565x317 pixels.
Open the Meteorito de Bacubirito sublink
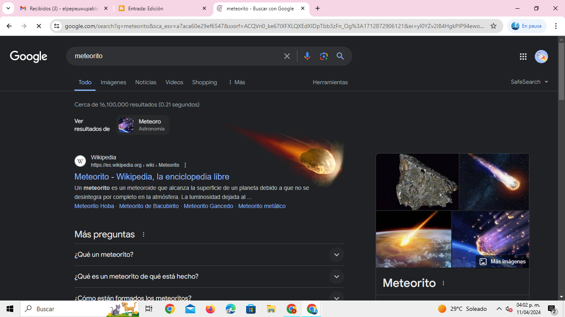pos(149,206)
